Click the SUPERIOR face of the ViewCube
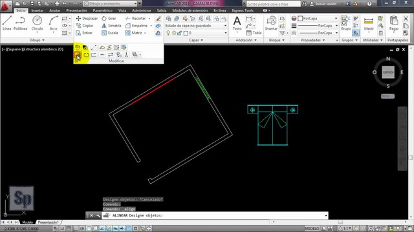 [388, 72]
